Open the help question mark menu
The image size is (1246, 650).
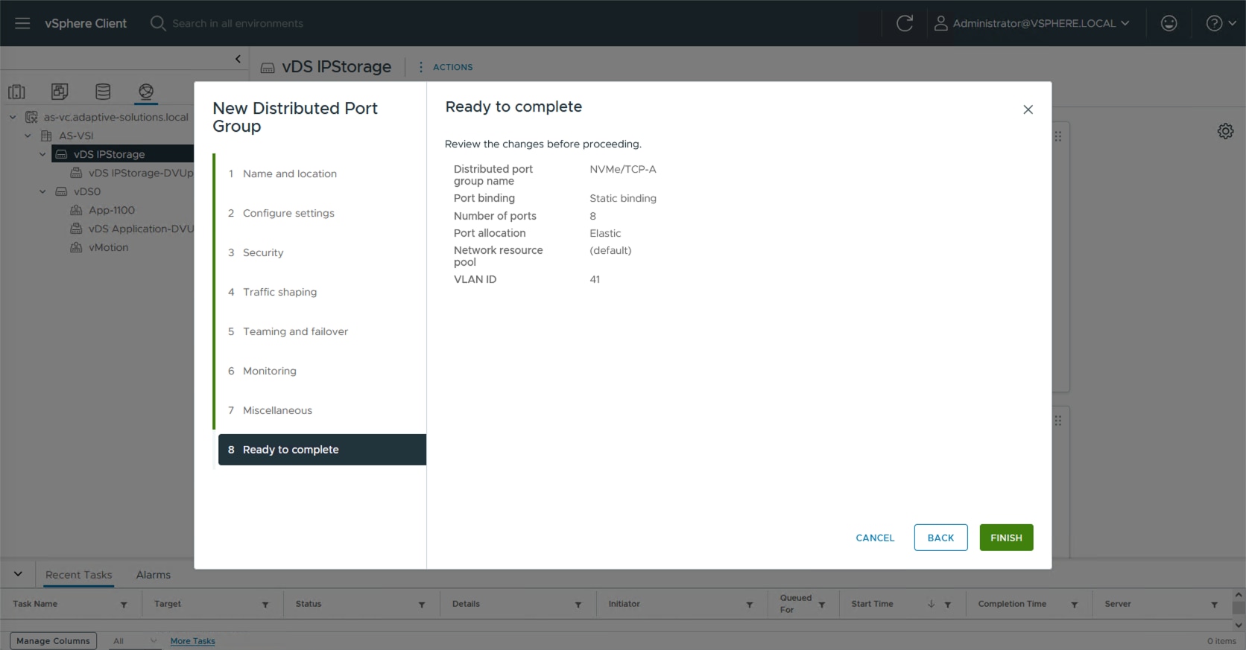coord(1221,23)
